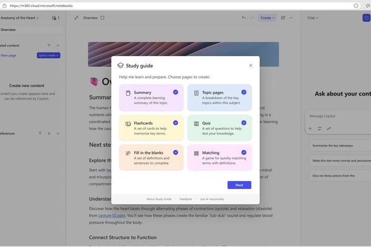Click the redo arrow icon
371x247 pixels.
tap(252, 18)
